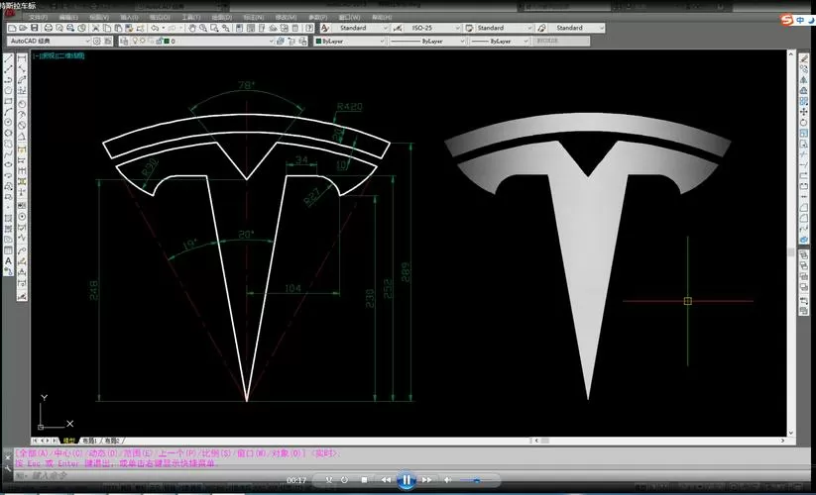Toggle layer 0 freeze sun icon
This screenshot has width=816, height=495.
click(x=143, y=41)
